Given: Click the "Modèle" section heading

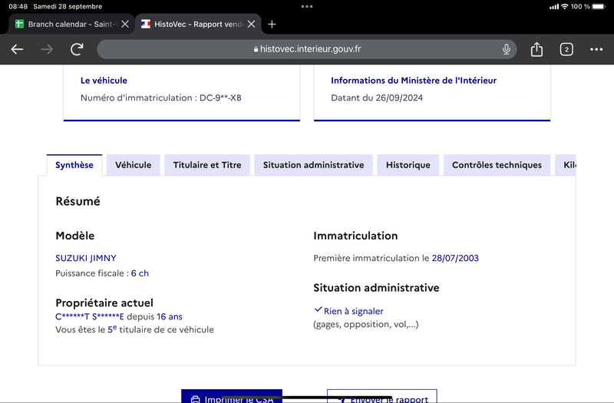Looking at the screenshot, I should click(74, 236).
